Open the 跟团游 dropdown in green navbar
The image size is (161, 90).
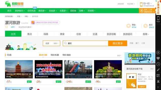point(42,11)
